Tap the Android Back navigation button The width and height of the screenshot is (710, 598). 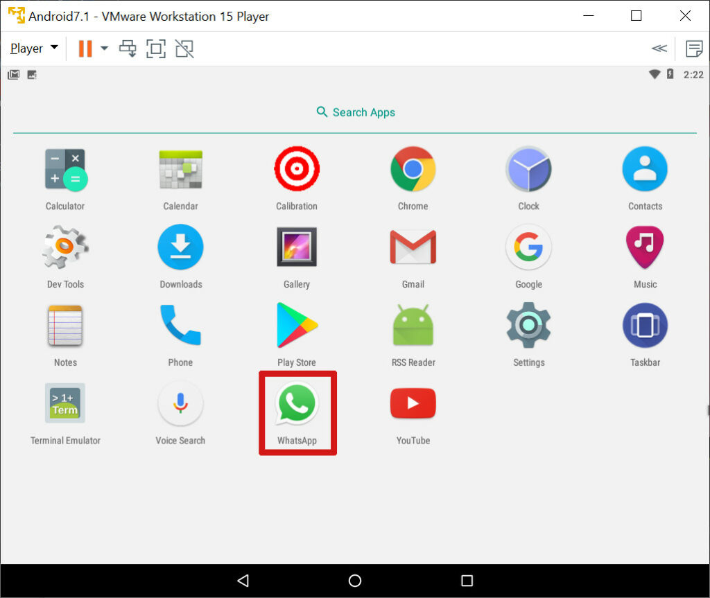243,581
